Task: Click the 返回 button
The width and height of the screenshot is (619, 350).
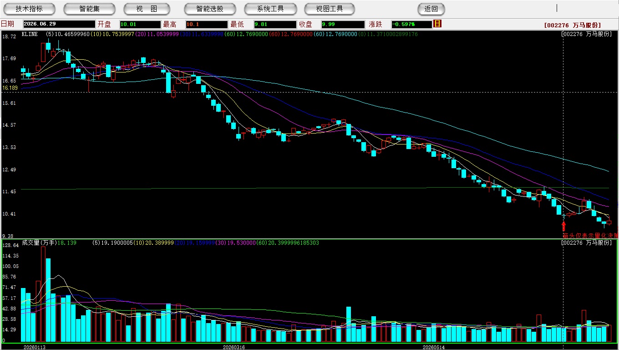Action: (x=431, y=9)
